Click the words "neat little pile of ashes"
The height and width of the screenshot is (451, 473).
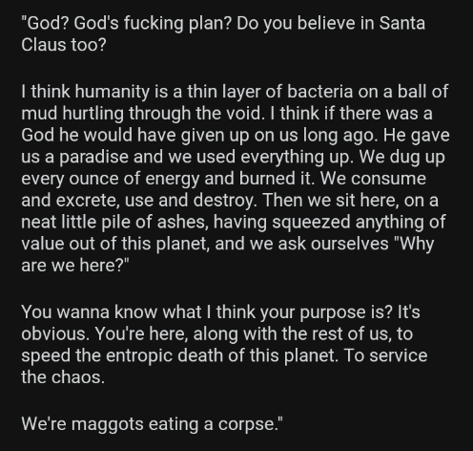tap(113, 222)
